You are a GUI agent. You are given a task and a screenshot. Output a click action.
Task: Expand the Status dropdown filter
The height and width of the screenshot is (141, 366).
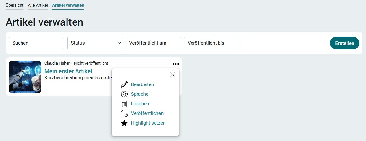(95, 43)
